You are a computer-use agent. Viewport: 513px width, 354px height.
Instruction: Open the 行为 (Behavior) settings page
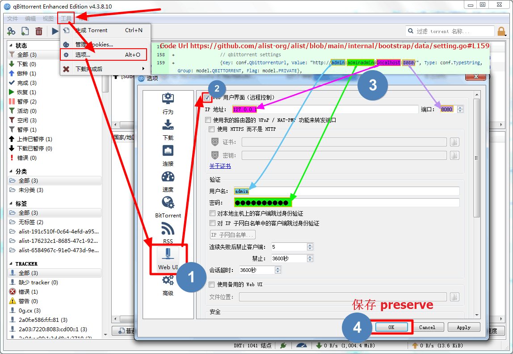click(x=168, y=104)
